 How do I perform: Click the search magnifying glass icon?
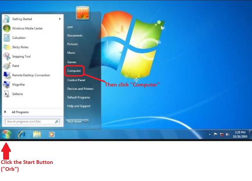tap(56, 122)
